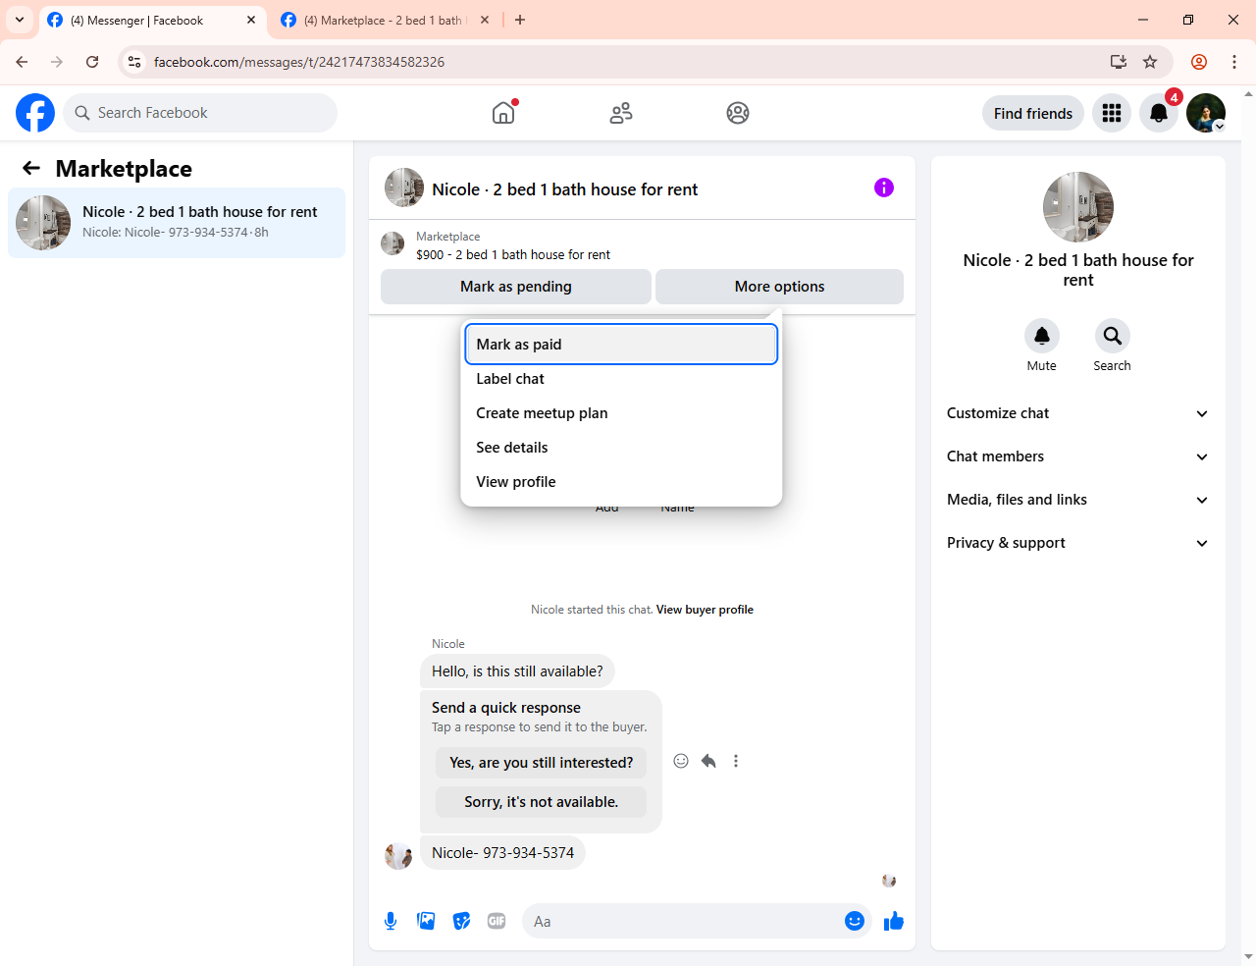Send quick reply 'Sorry, it's not available.'
This screenshot has height=966, width=1256.
click(x=541, y=802)
